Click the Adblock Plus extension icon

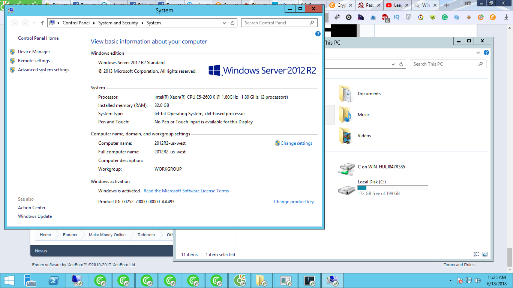pyautogui.click(x=385, y=17)
